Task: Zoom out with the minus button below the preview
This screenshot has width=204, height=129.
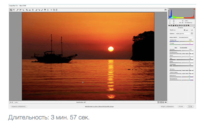Action: (x=11, y=102)
